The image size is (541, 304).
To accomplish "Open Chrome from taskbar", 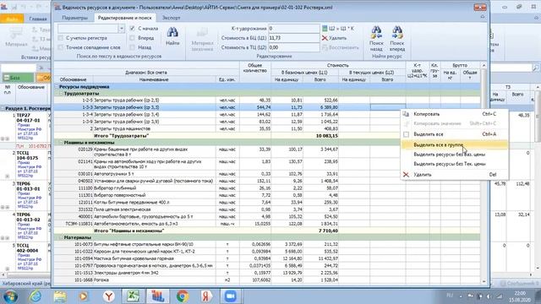I will coord(183,296).
